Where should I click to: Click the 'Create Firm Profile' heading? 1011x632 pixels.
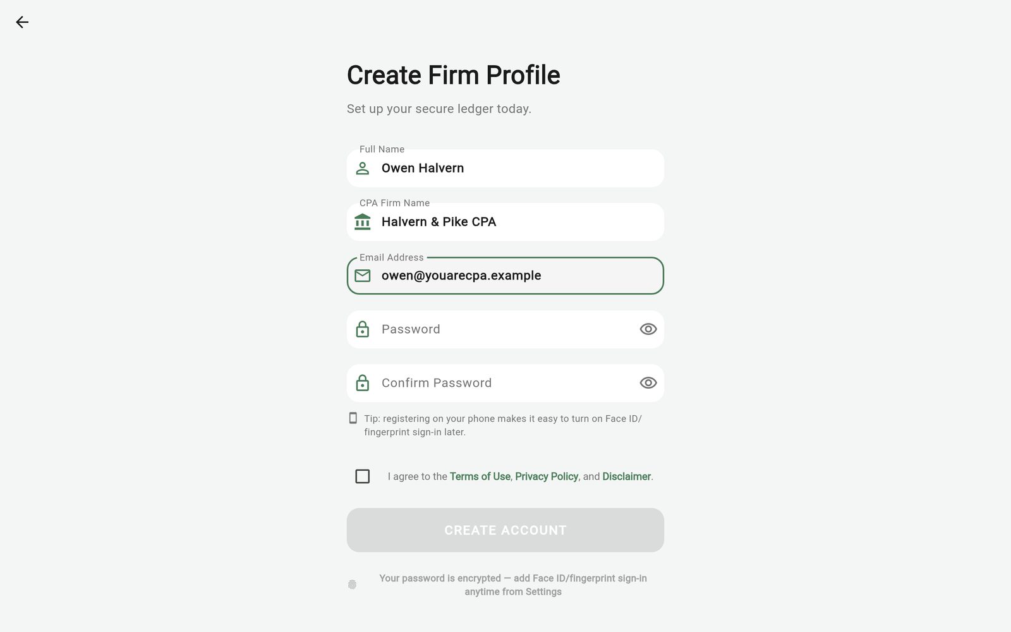(454, 75)
